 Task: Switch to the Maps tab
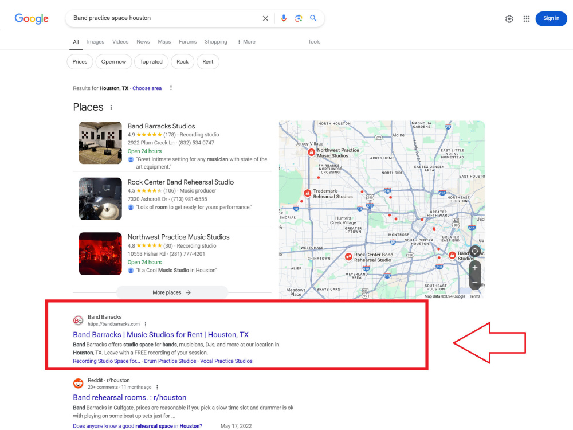164,42
